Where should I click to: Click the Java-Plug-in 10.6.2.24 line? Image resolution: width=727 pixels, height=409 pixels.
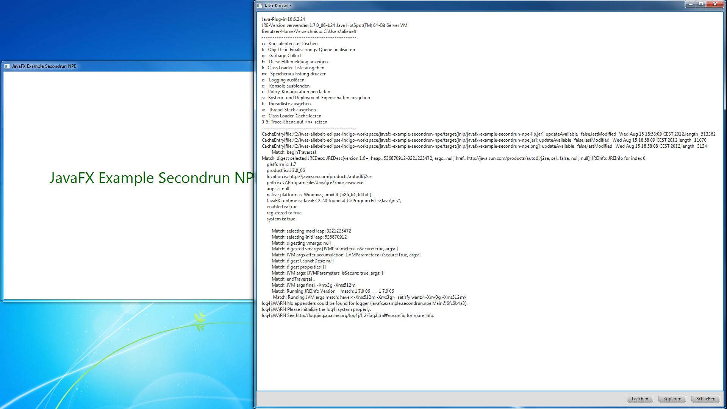[283, 19]
